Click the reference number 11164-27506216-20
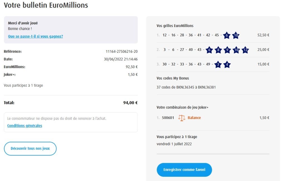285x181 pixels. click(122, 51)
